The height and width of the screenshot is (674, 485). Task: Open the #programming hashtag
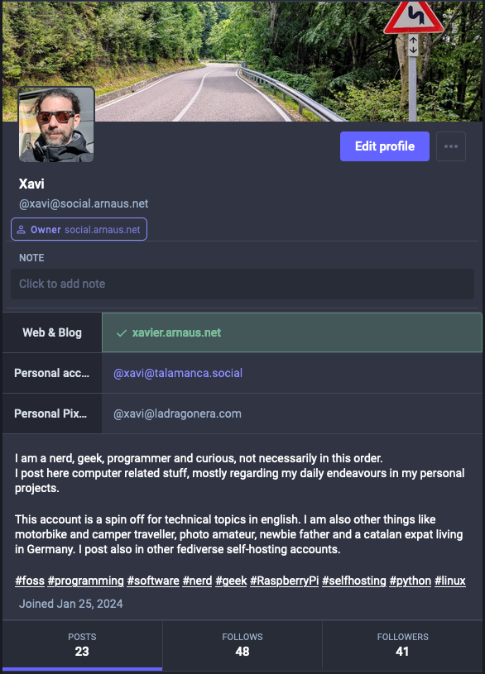point(85,581)
